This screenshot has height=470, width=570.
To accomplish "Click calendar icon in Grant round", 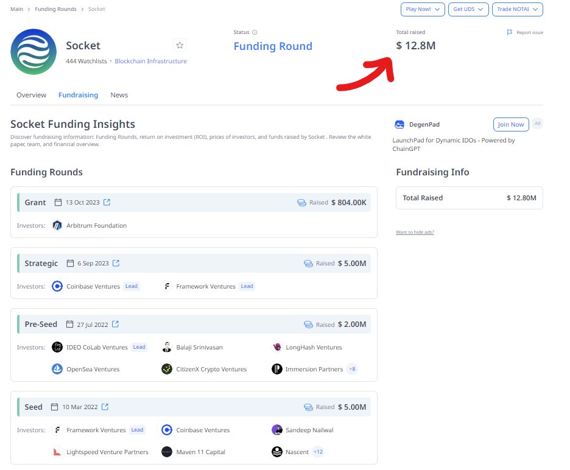I will [x=58, y=203].
